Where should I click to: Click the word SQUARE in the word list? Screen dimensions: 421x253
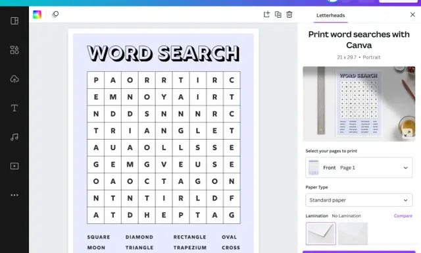99,237
